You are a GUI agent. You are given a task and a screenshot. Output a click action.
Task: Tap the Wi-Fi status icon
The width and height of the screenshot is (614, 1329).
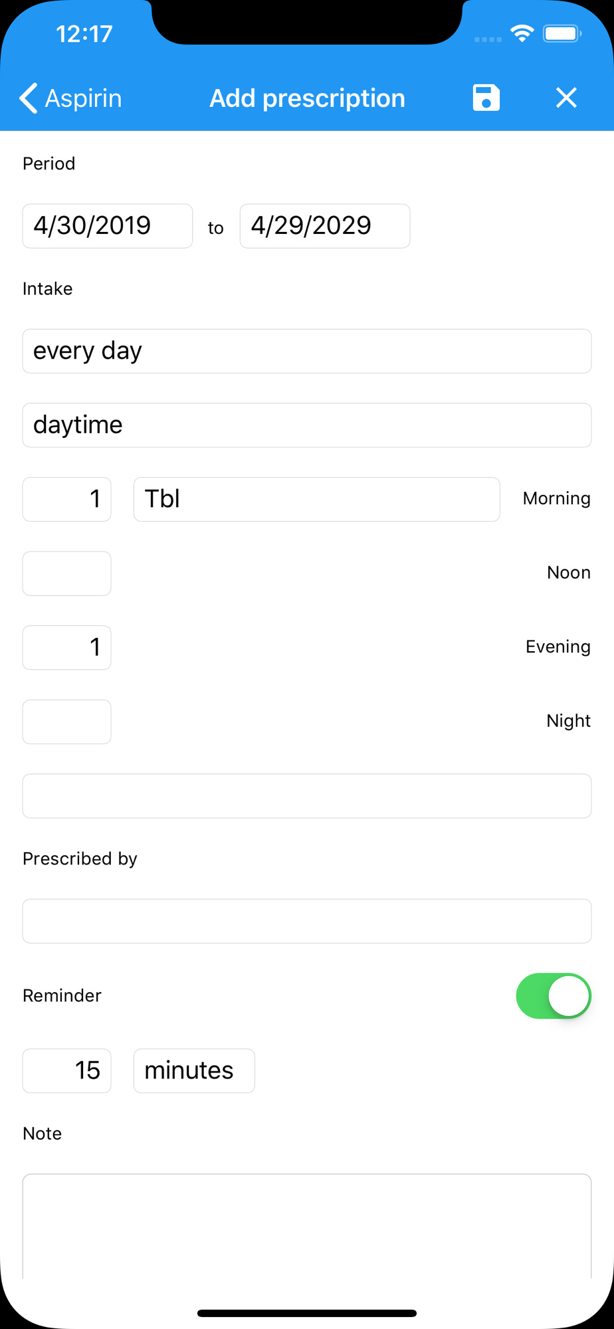(522, 33)
